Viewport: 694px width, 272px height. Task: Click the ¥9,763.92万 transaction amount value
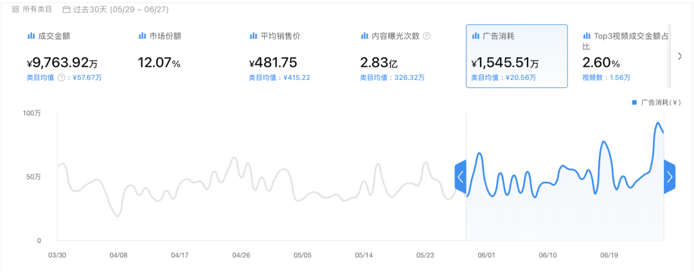point(62,63)
